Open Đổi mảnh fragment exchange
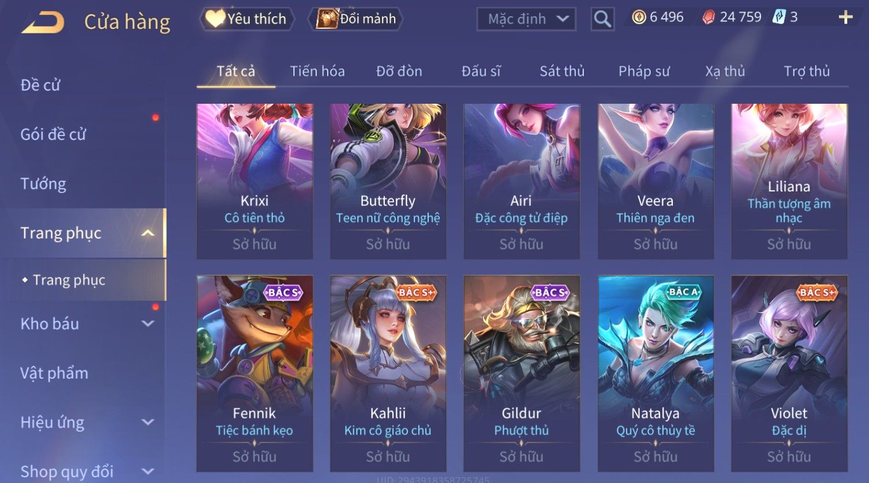 [356, 19]
